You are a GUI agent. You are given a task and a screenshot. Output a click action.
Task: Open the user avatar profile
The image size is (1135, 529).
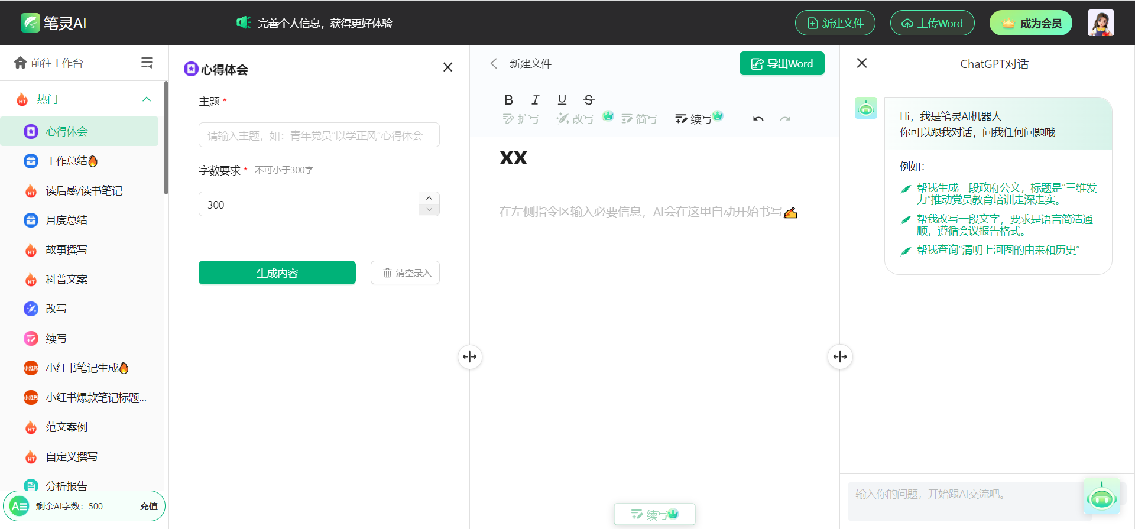point(1100,23)
